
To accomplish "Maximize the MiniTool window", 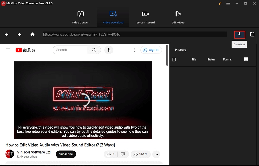I will (245, 3).
